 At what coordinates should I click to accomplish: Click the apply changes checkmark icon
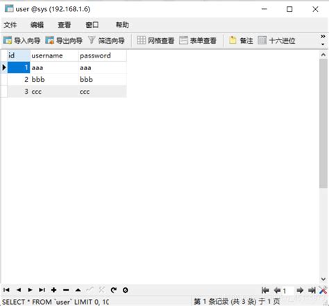pyautogui.click(x=90, y=289)
